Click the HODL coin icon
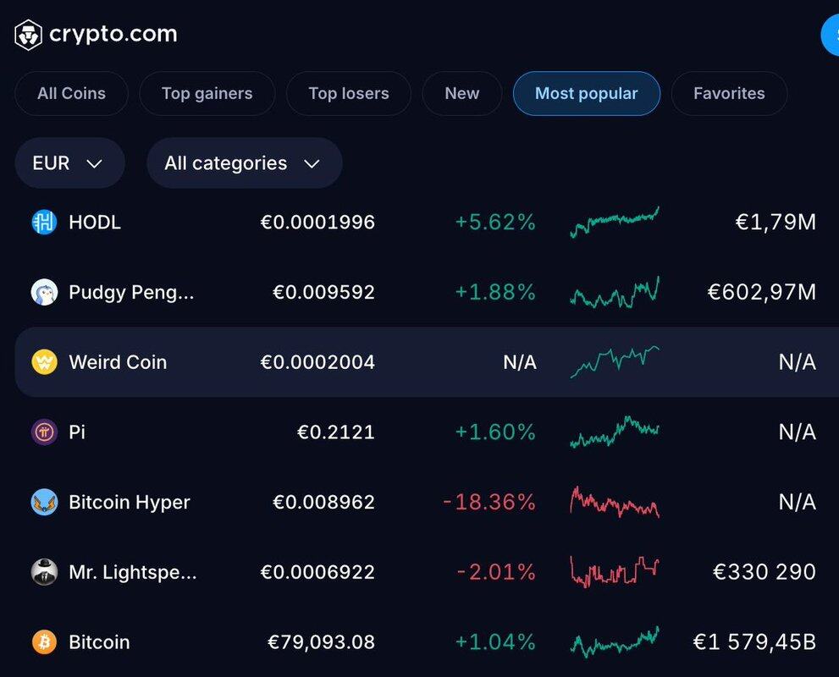Viewport: 839px width, 677px height. pos(44,223)
